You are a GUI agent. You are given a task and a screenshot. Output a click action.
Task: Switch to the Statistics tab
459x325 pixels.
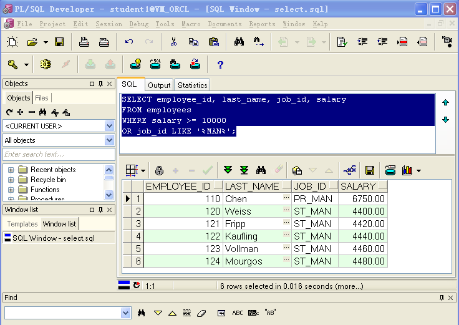tap(192, 85)
